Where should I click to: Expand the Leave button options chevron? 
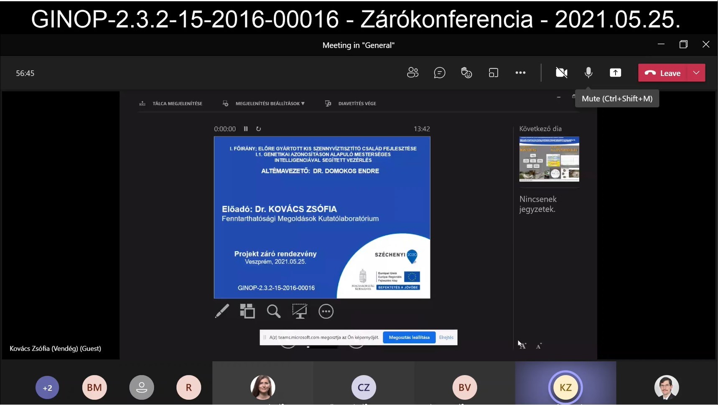coord(697,72)
